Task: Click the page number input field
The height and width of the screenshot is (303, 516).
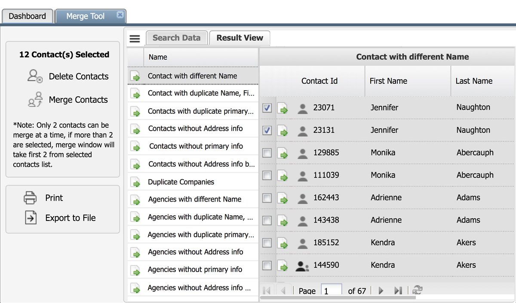Action: coord(331,291)
